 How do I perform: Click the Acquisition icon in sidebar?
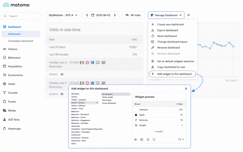click(5, 66)
